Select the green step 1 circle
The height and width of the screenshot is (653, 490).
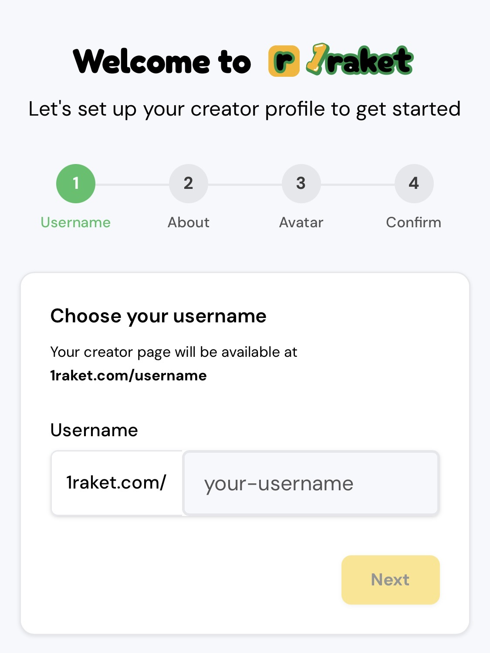(x=76, y=183)
